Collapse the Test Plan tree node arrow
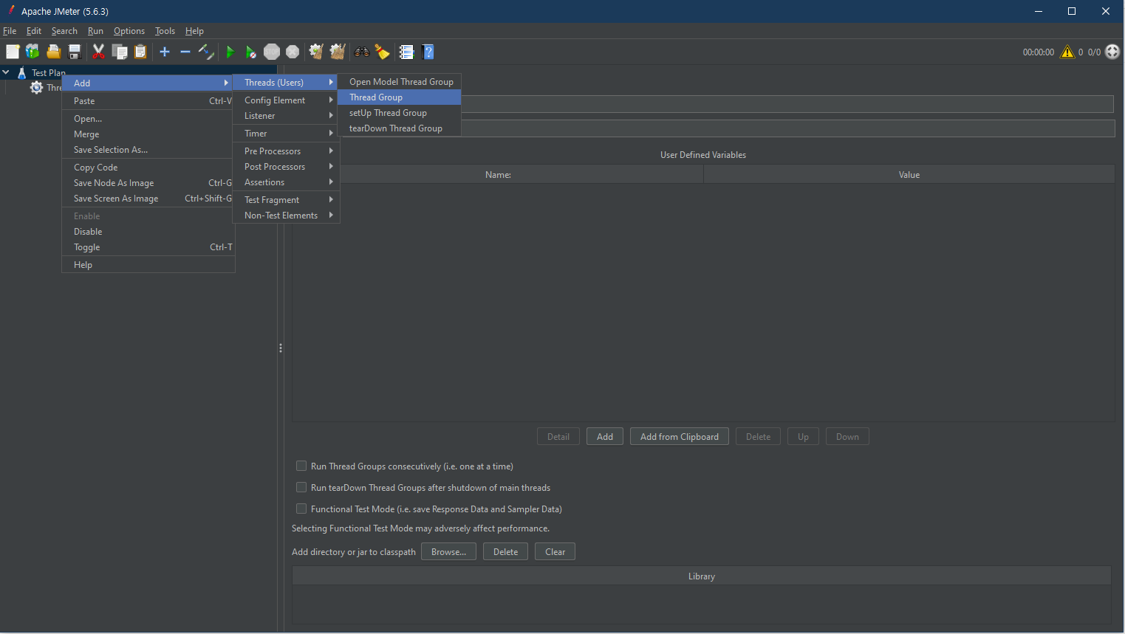 pyautogui.click(x=6, y=72)
